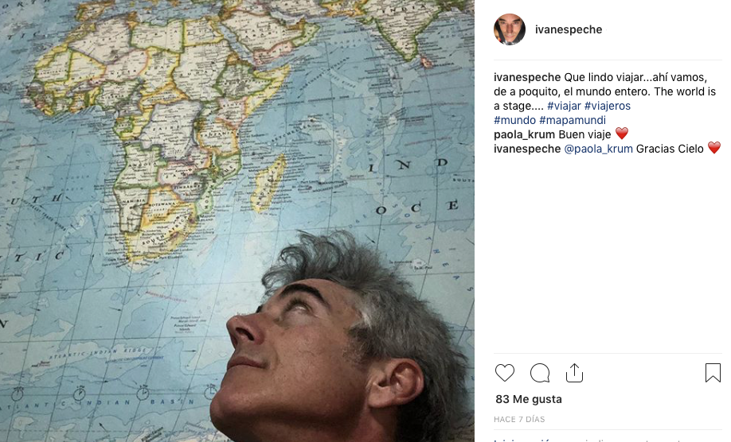Open the #viajeros hashtag
This screenshot has height=442, width=731.
(607, 106)
